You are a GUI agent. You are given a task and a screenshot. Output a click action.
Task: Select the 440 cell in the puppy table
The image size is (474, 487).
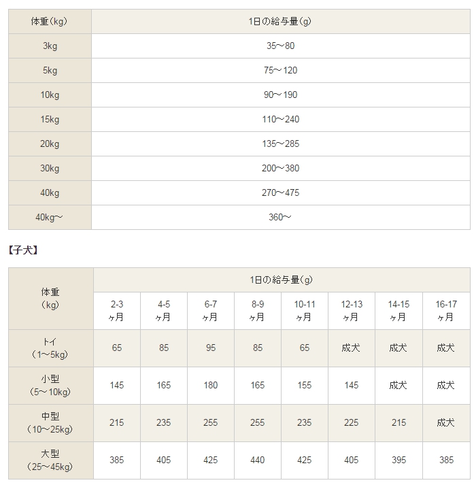pos(258,460)
